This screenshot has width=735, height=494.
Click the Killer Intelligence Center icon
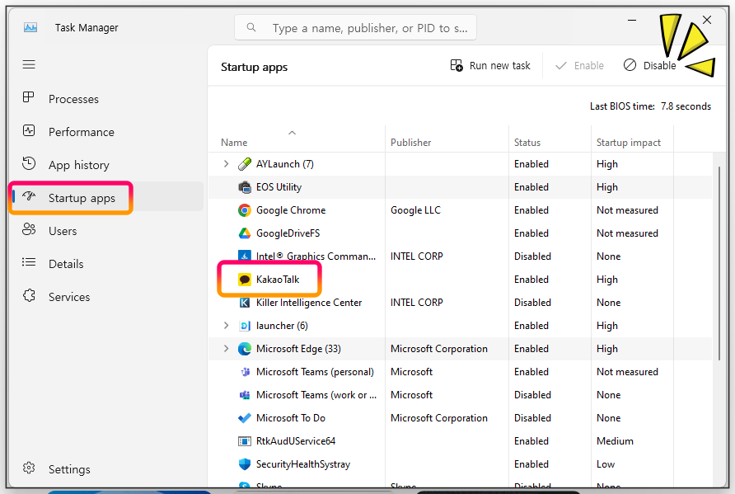tap(245, 303)
